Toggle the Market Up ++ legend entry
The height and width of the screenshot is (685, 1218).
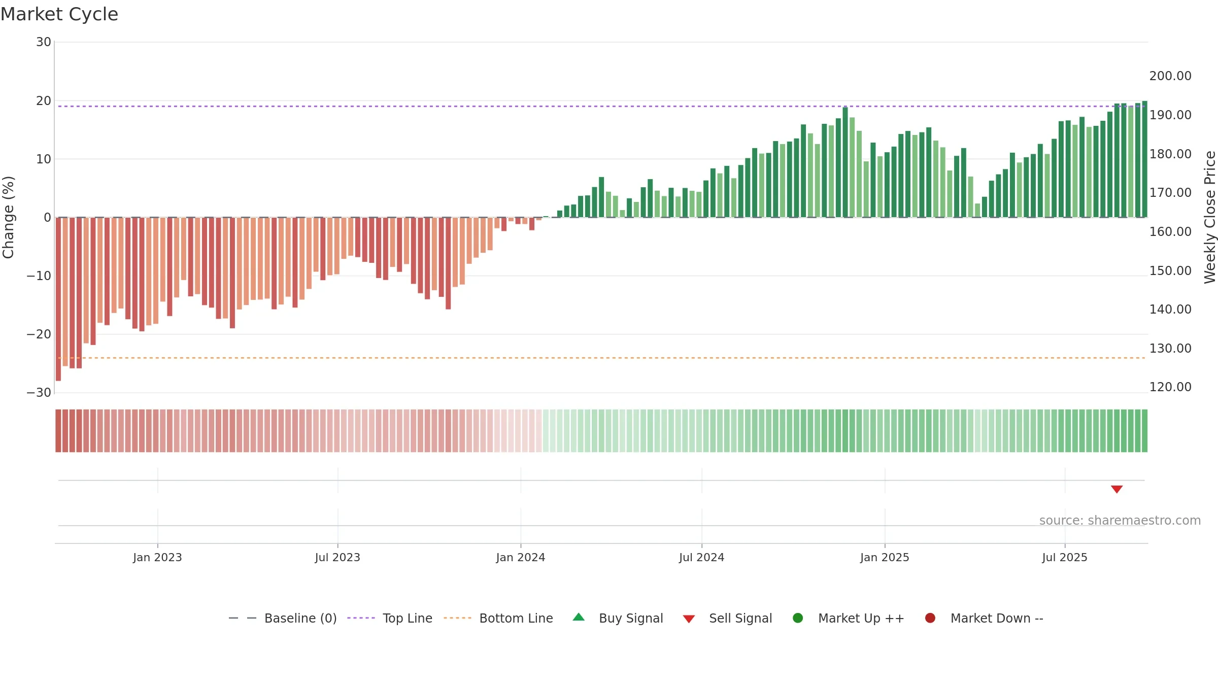click(x=849, y=618)
